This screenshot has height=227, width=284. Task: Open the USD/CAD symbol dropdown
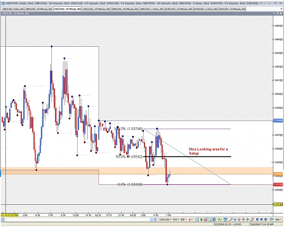165,219
